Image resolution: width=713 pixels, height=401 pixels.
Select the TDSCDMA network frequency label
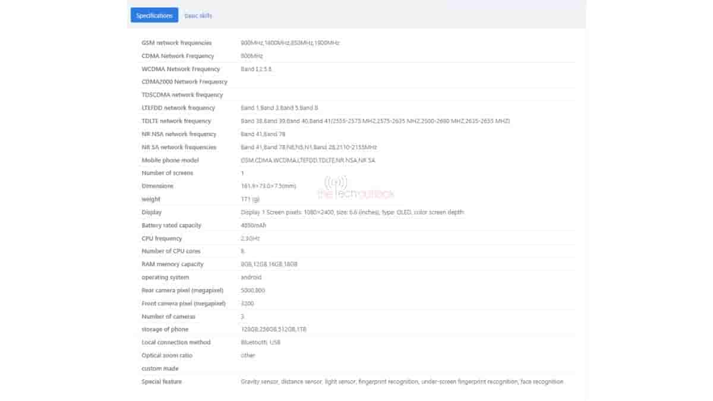point(182,95)
